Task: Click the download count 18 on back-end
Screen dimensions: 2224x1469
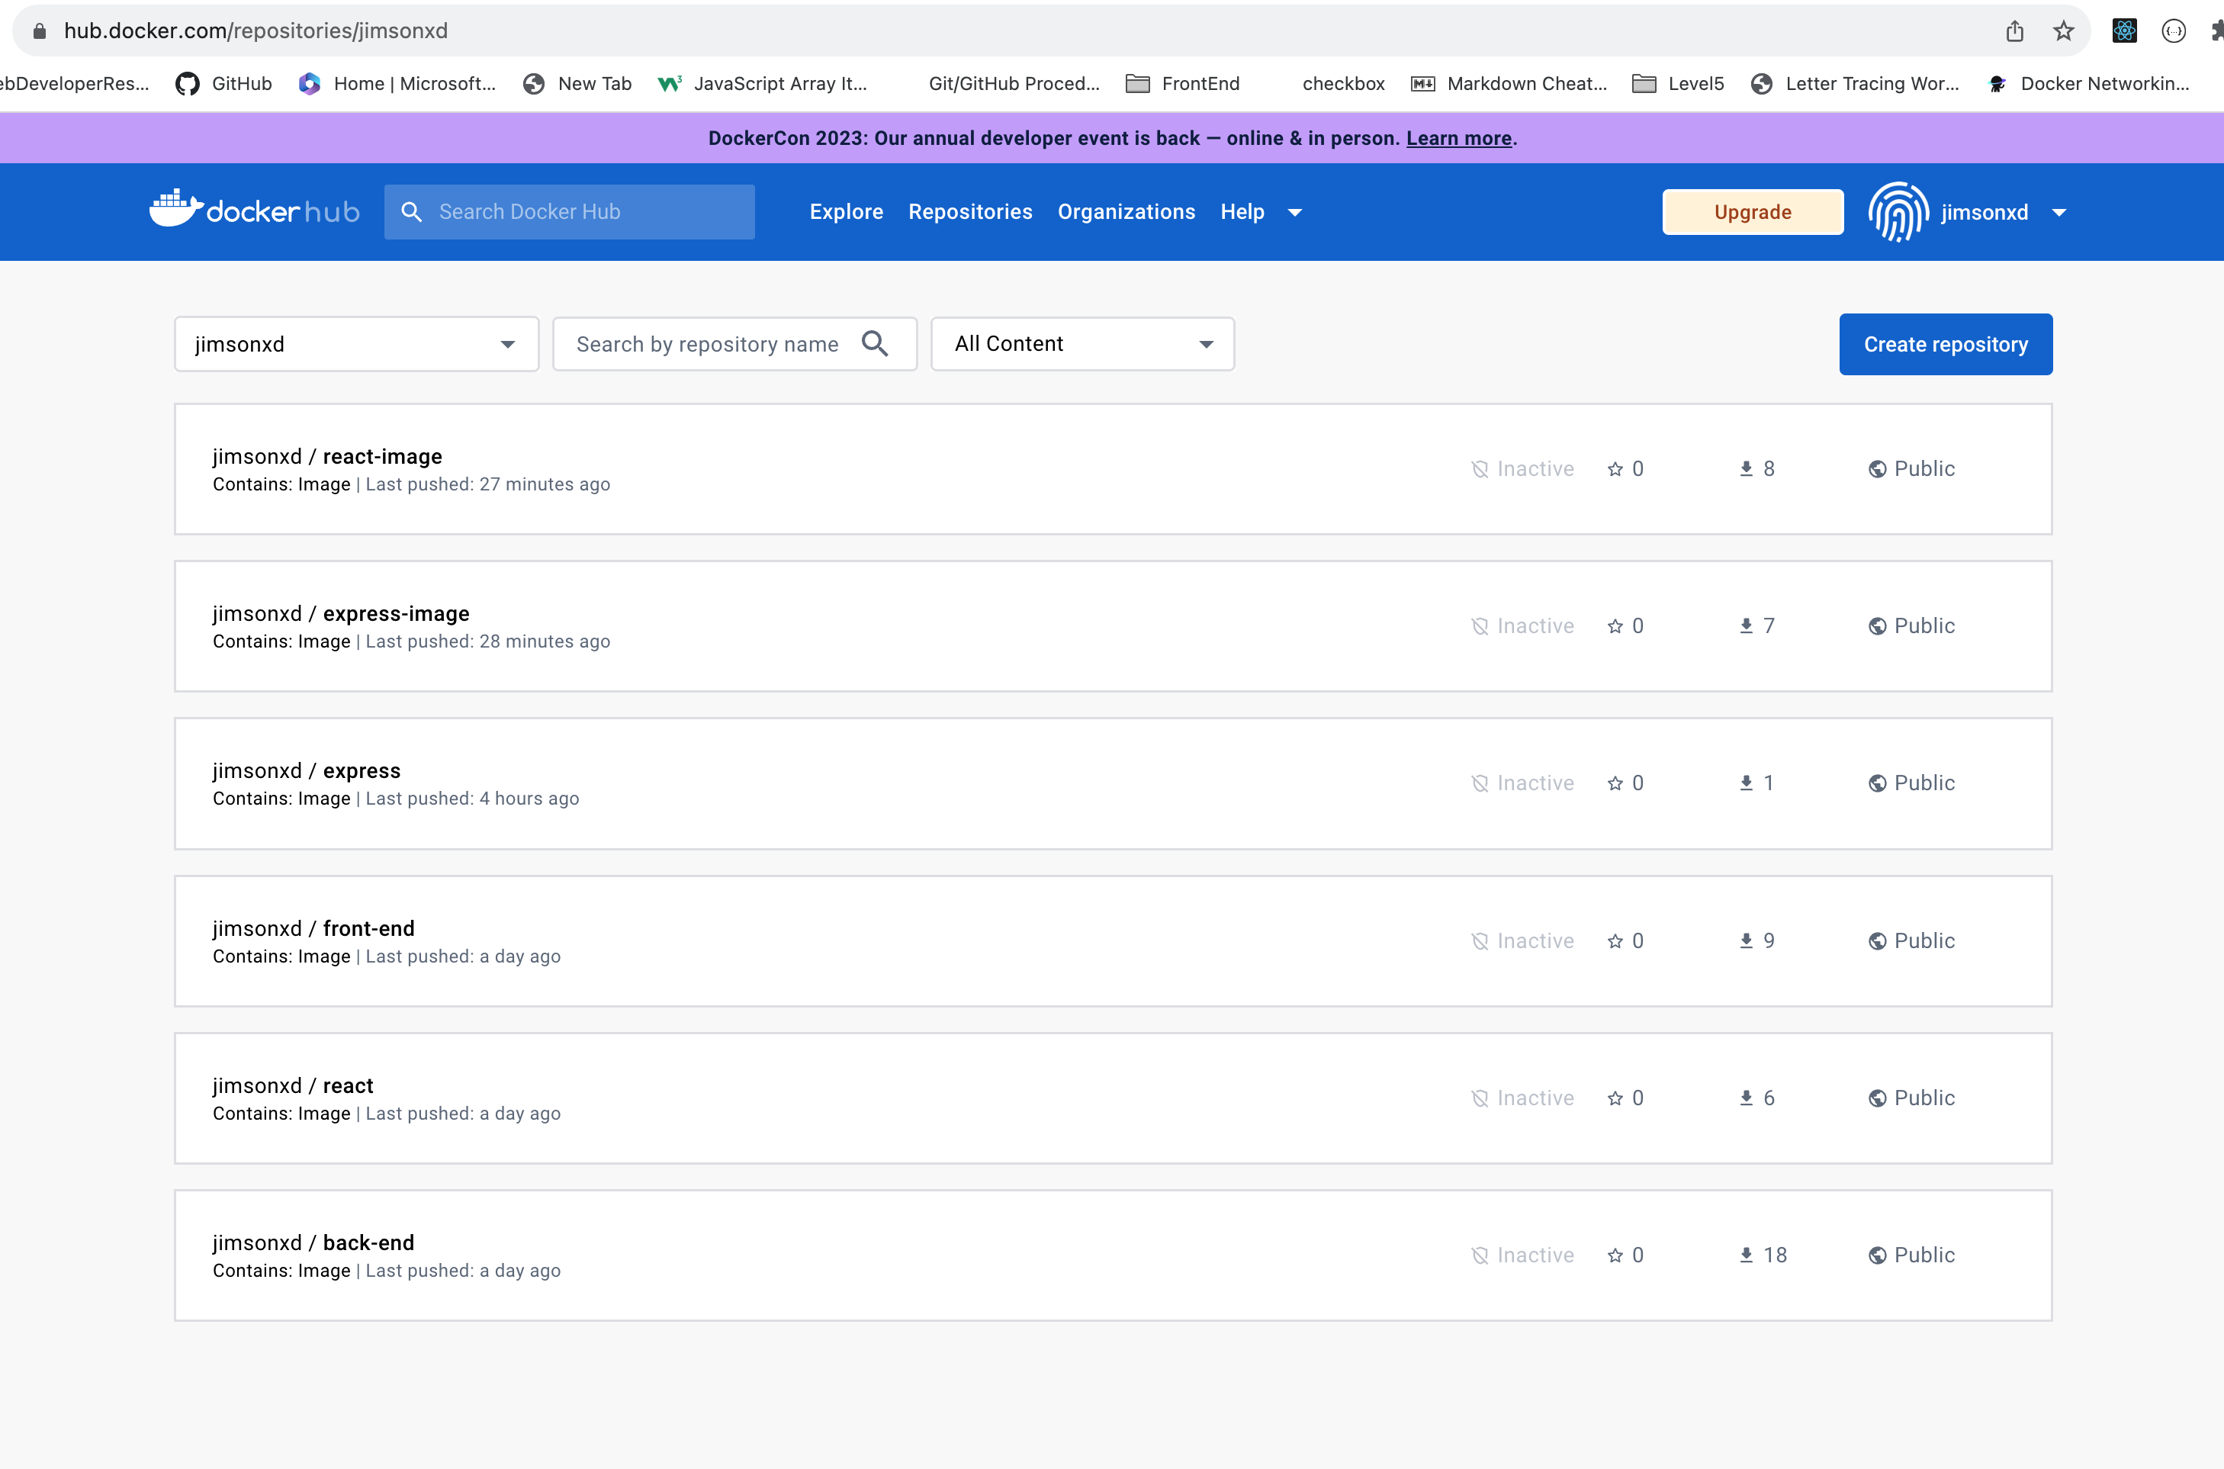Action: pyautogui.click(x=1774, y=1255)
